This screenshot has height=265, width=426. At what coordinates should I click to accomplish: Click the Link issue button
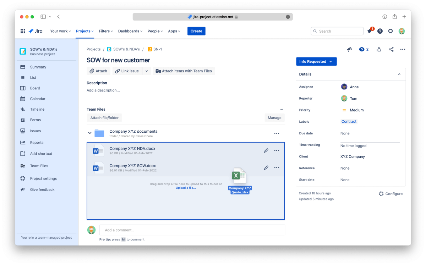coord(127,71)
